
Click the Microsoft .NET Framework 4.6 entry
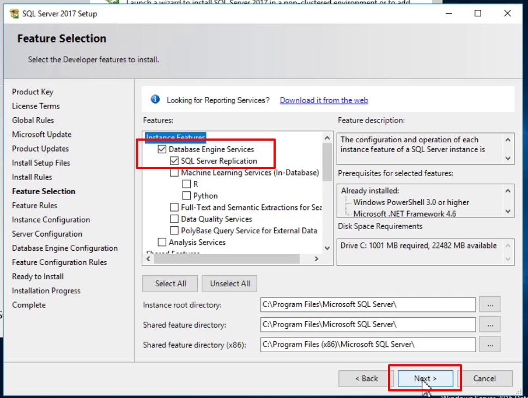tap(404, 214)
